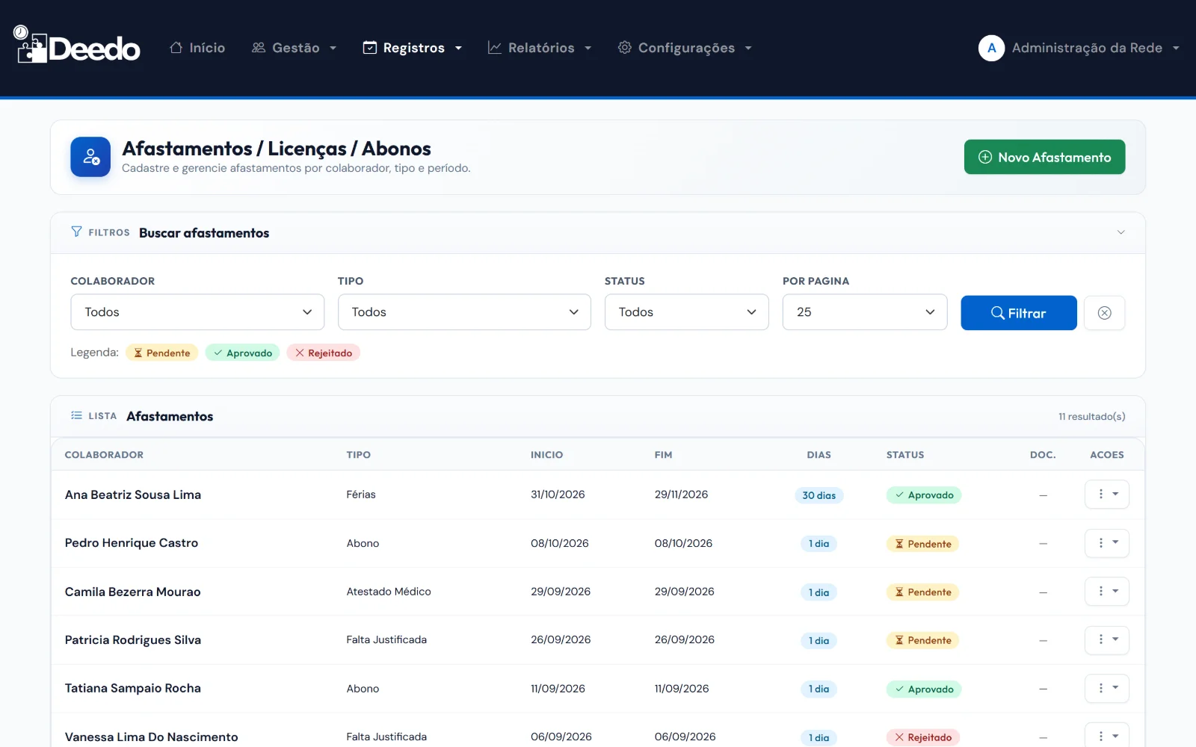Click the Novo Afastamento button

point(1044,157)
